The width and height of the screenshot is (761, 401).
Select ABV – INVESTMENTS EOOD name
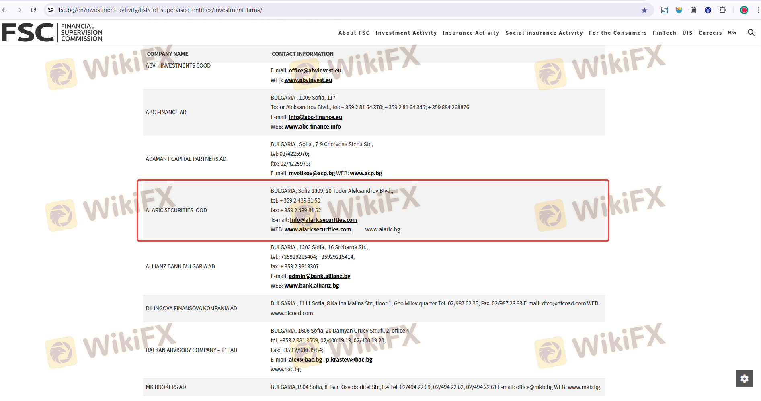[178, 65]
